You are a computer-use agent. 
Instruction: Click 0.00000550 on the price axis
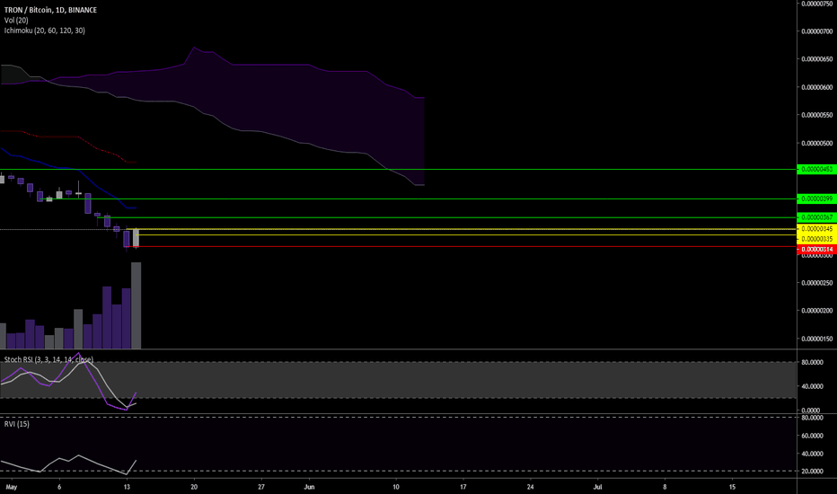point(816,115)
